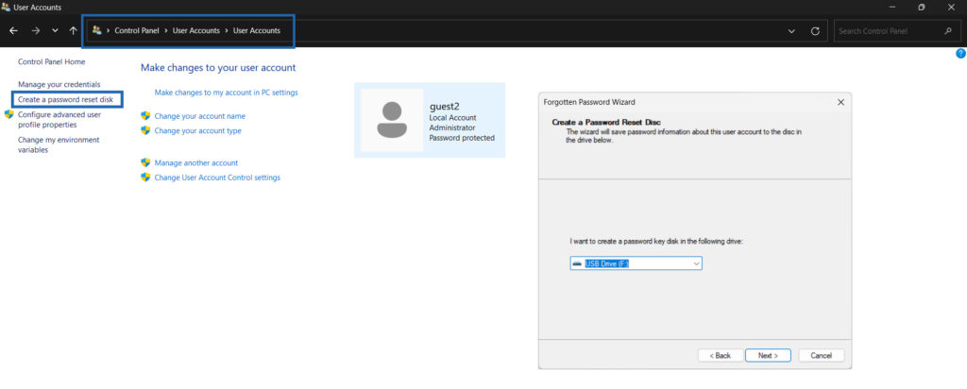Open the USB Drive (F:) drive dropdown

636,263
